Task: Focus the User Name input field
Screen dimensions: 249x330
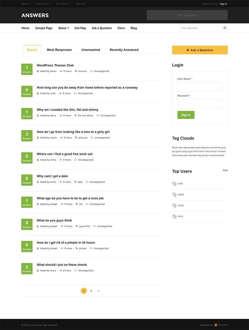Action: pyautogui.click(x=199, y=87)
